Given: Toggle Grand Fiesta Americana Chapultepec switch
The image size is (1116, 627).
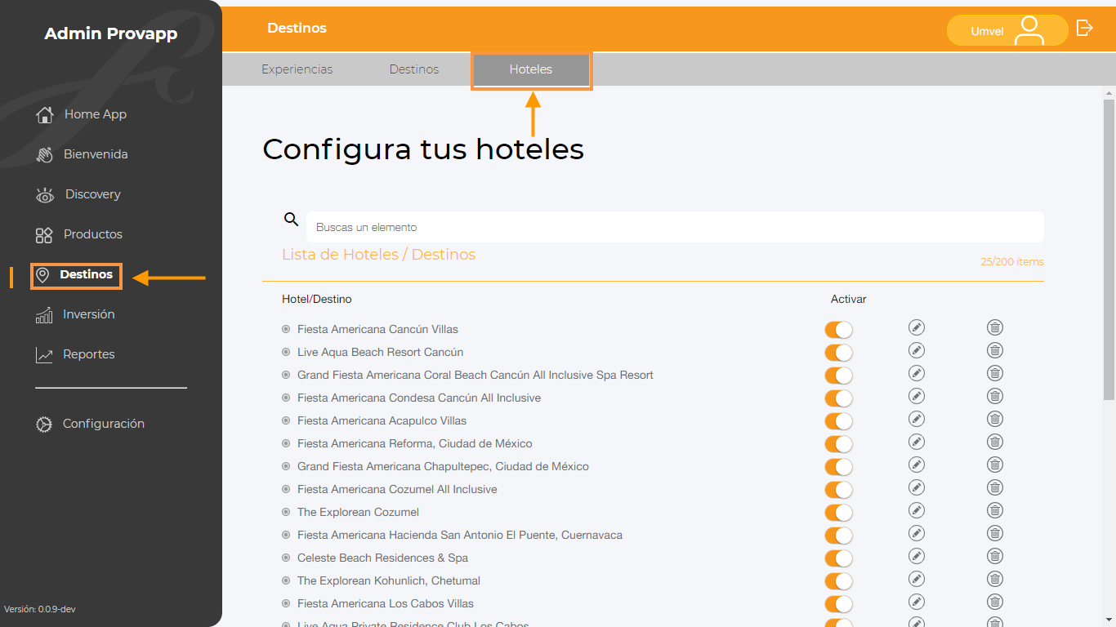Looking at the screenshot, I should (838, 467).
